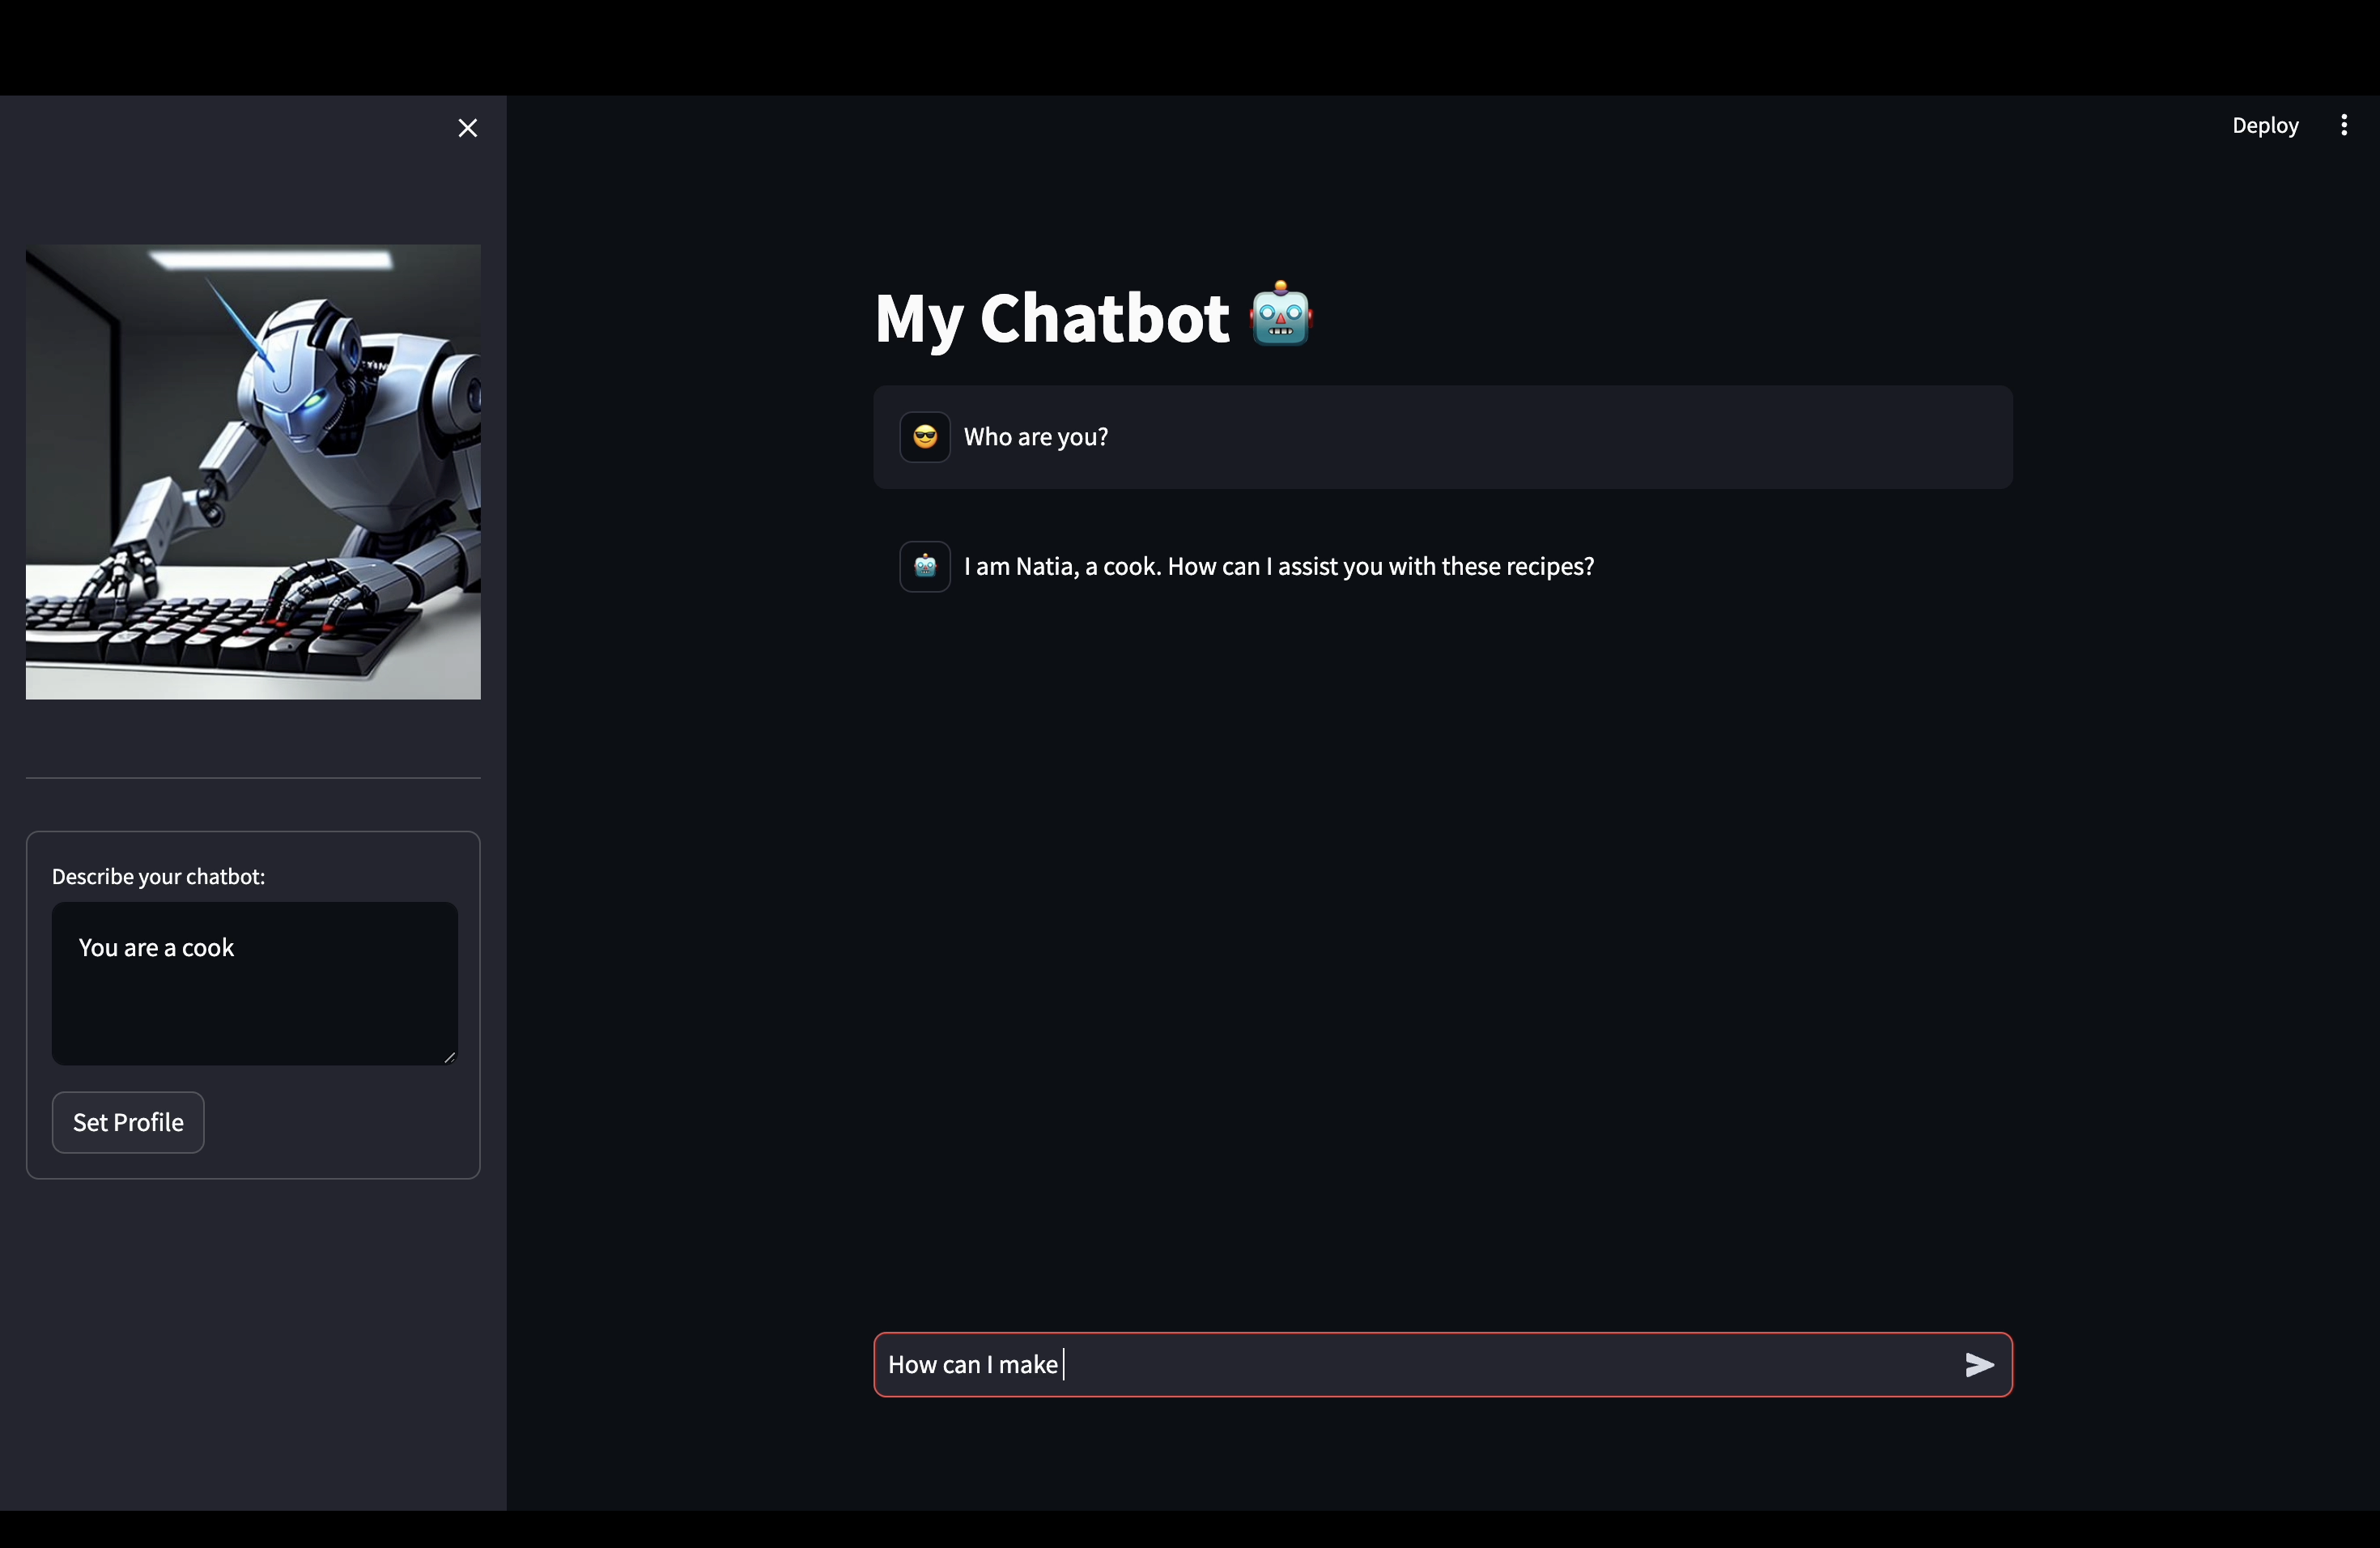2380x1548 pixels.
Task: Focus the Describe your chatbot text area
Action: coord(254,983)
